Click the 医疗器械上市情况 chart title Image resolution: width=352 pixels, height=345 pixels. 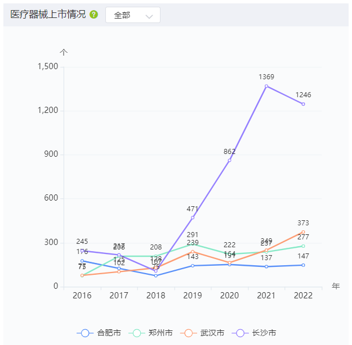point(48,15)
